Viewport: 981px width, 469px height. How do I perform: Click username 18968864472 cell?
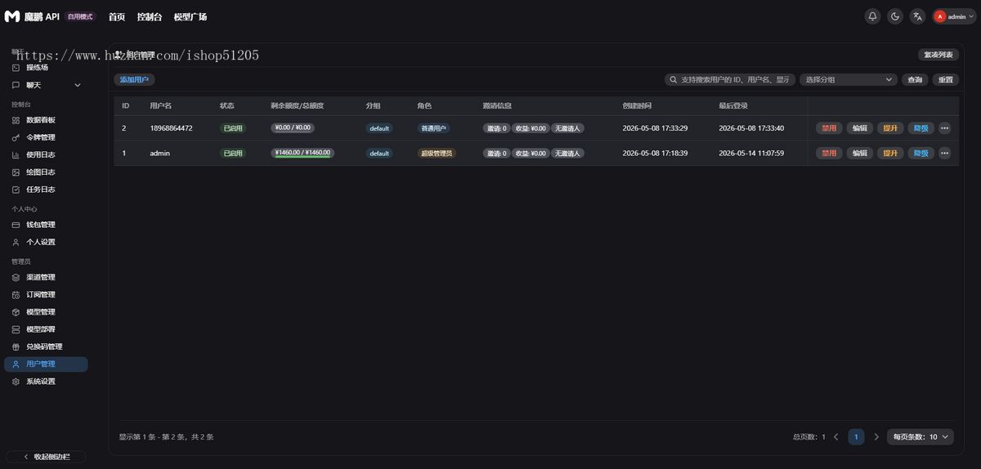171,128
